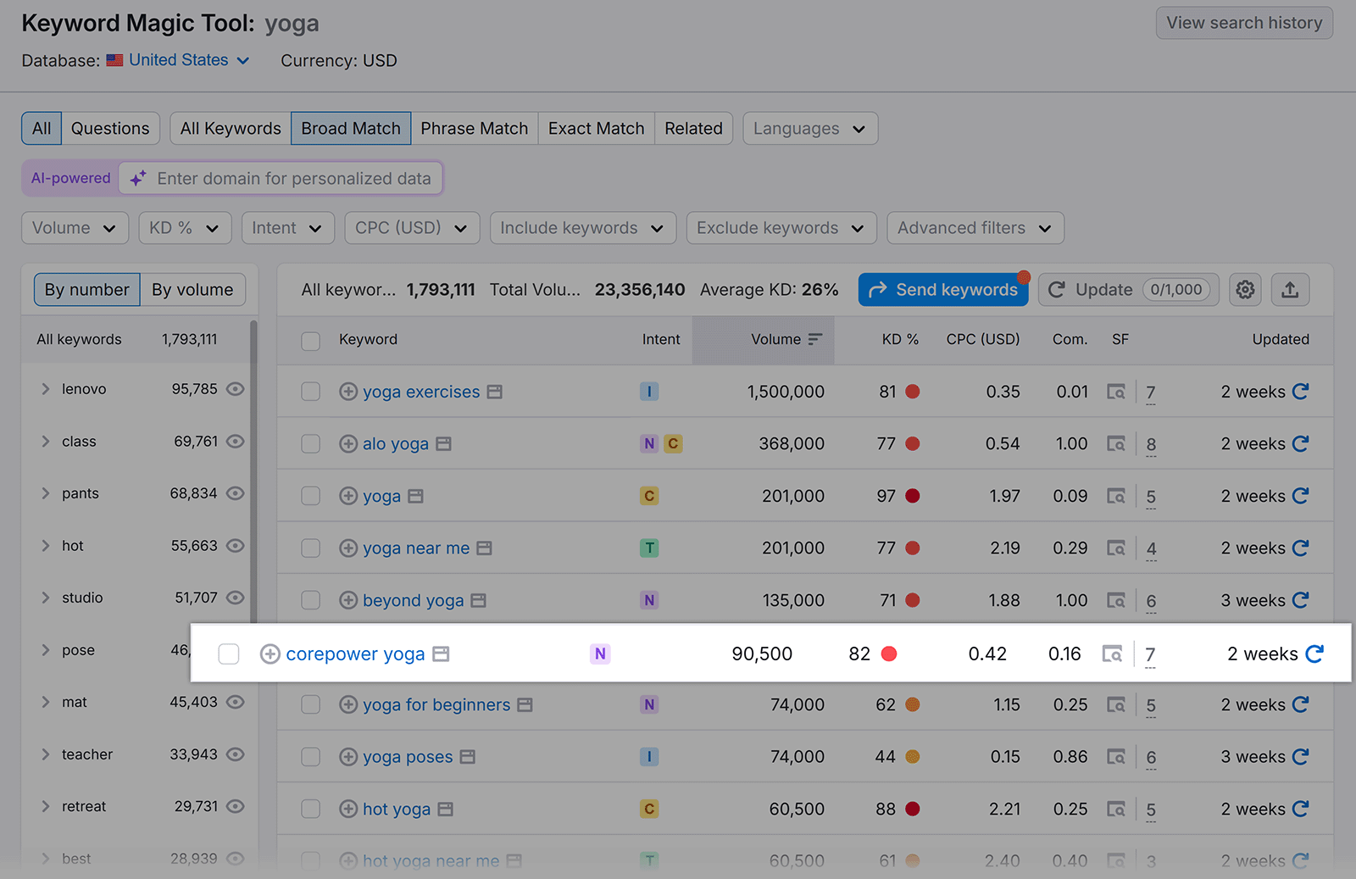Viewport: 1356px width, 879px height.
Task: Expand the pose keyword group
Action: point(46,649)
